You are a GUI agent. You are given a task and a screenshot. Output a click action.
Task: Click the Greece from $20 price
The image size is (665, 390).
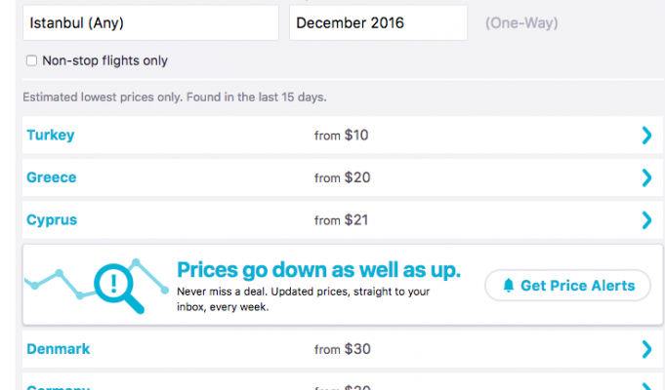click(341, 177)
